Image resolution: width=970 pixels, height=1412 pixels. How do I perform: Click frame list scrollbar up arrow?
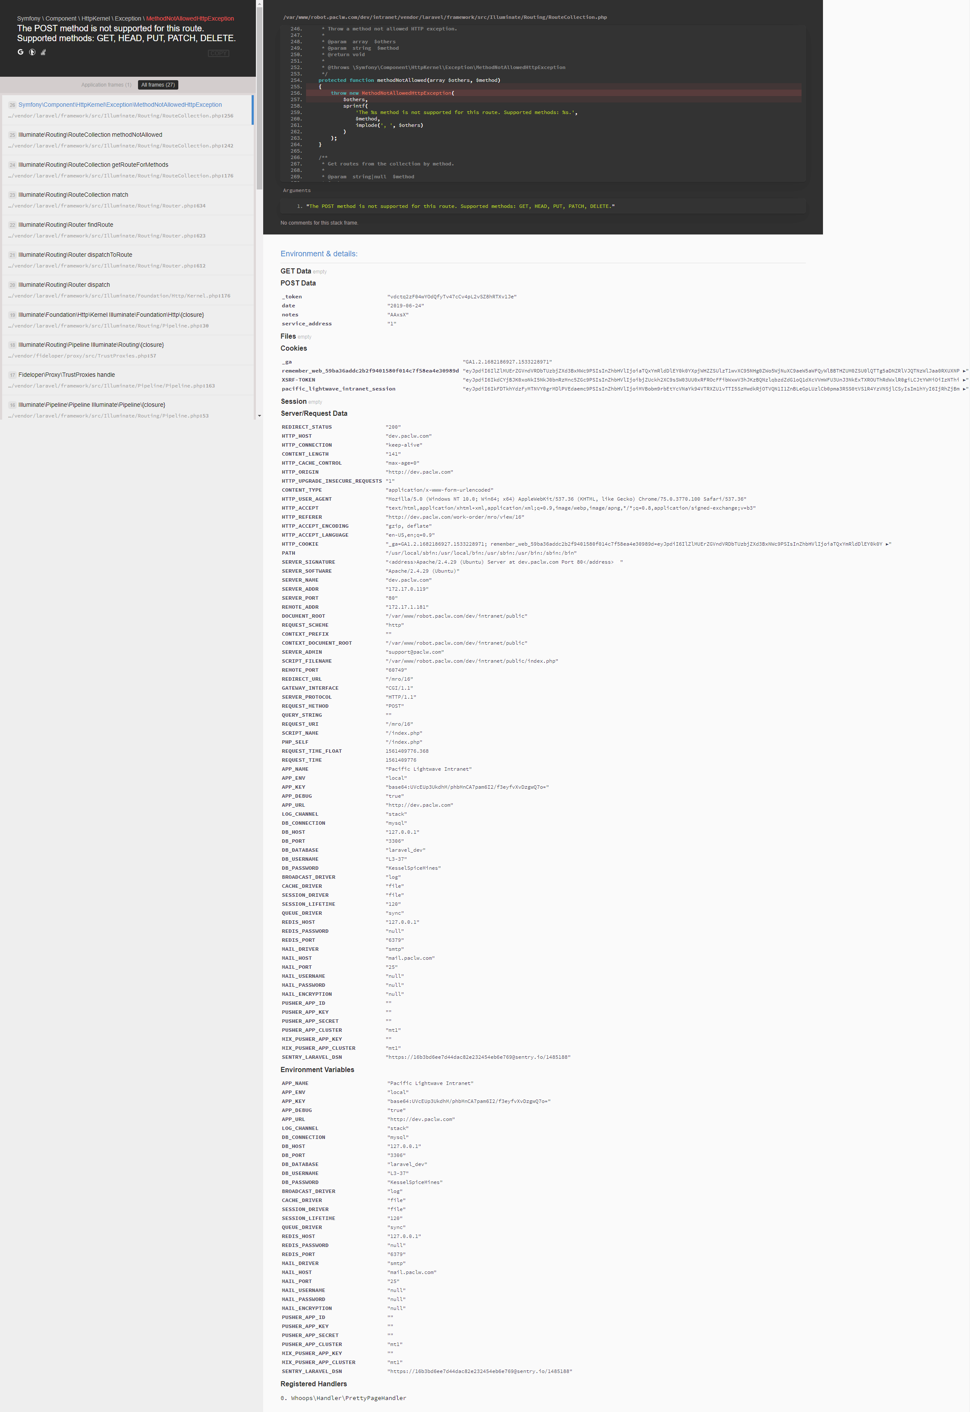click(x=259, y=3)
